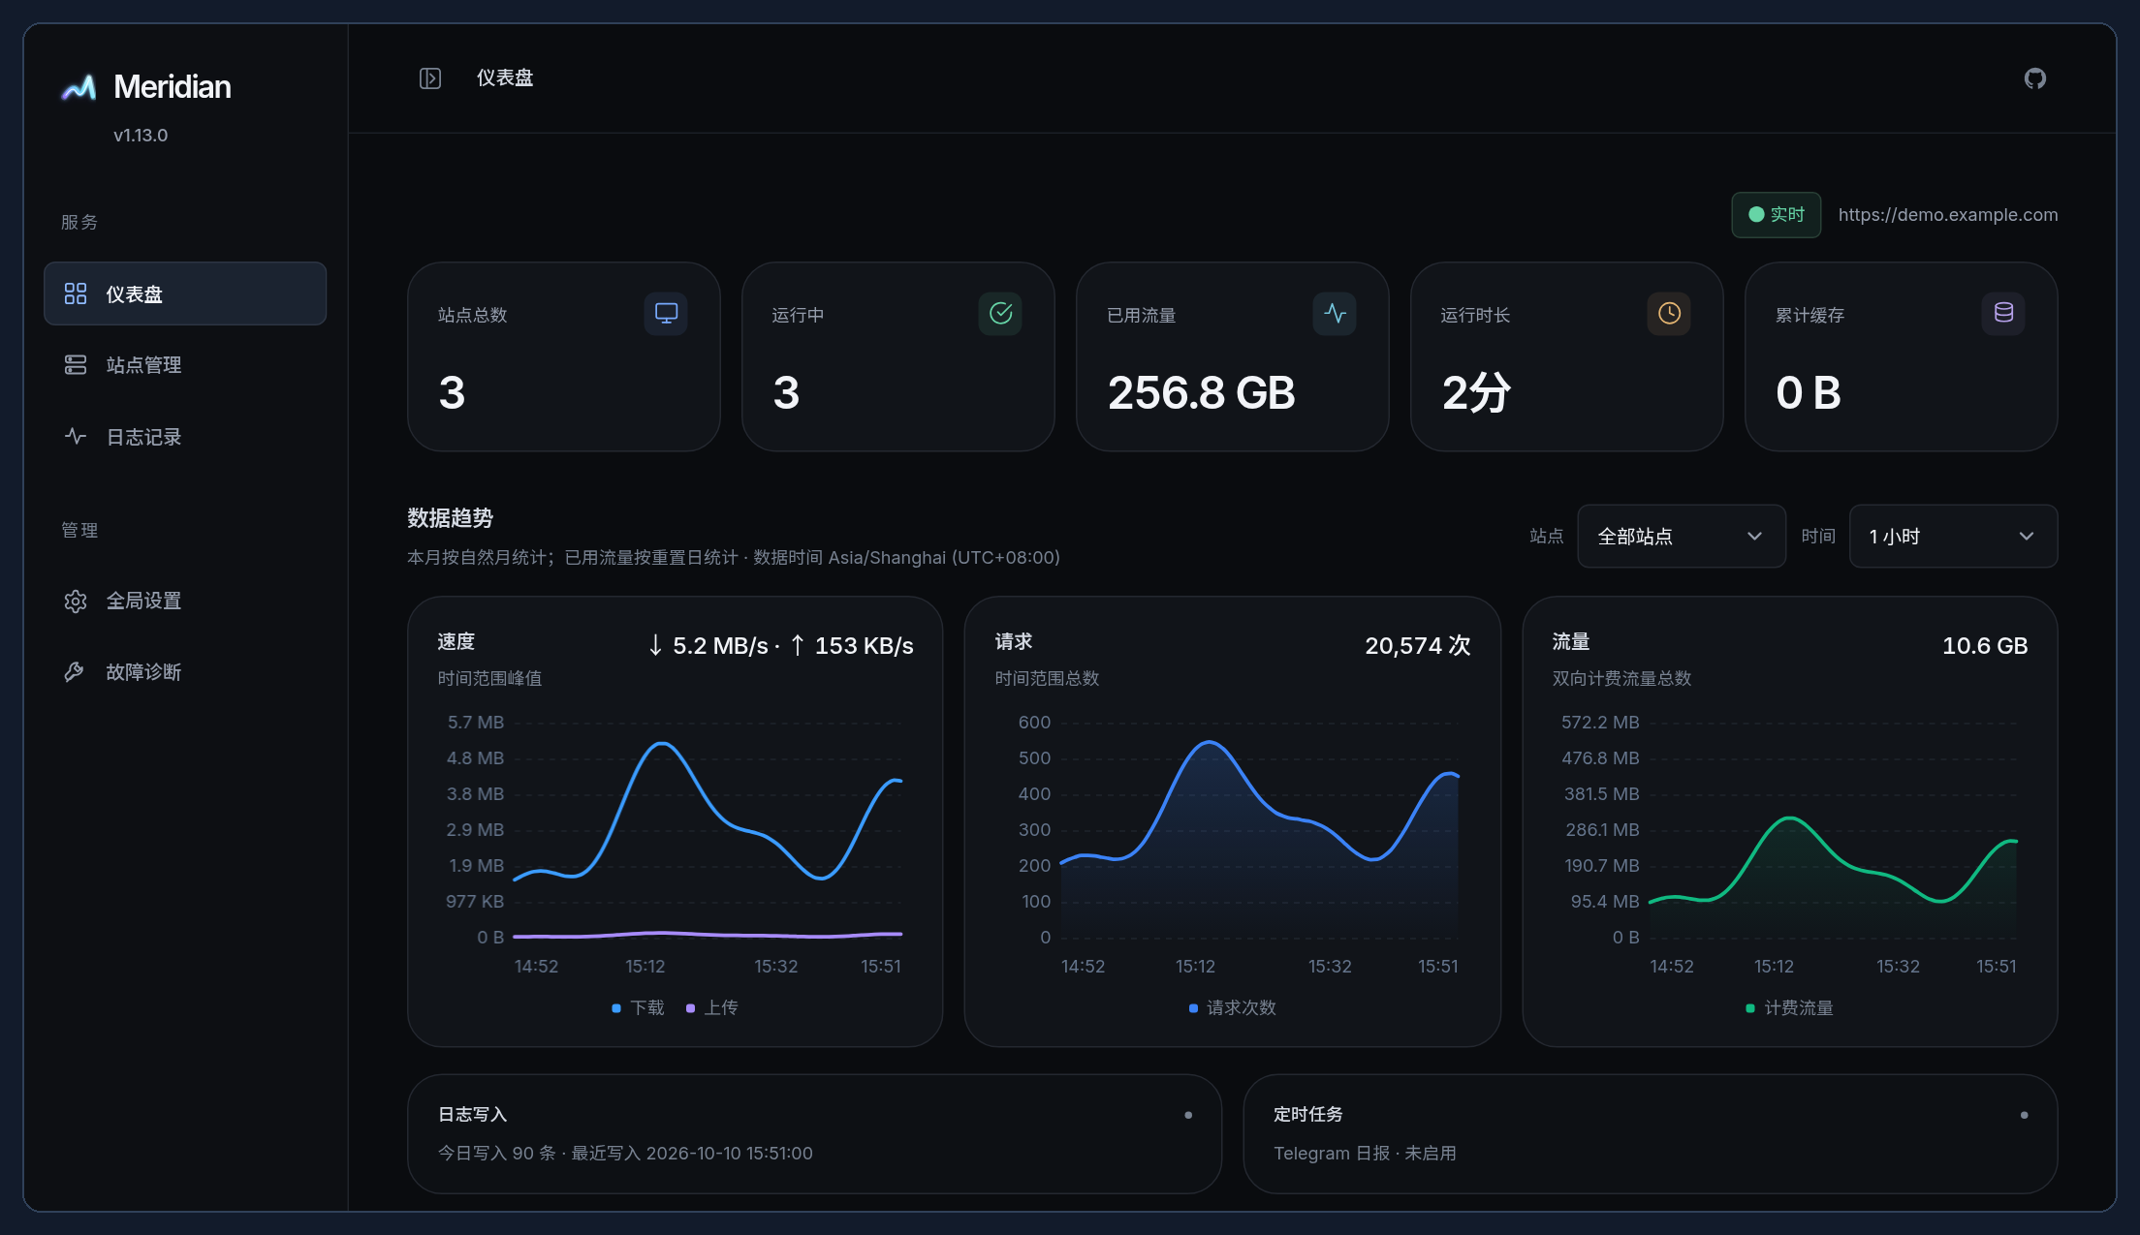2140x1235 pixels.
Task: Click the clock icon on 运行时长 card
Action: pyautogui.click(x=1669, y=314)
